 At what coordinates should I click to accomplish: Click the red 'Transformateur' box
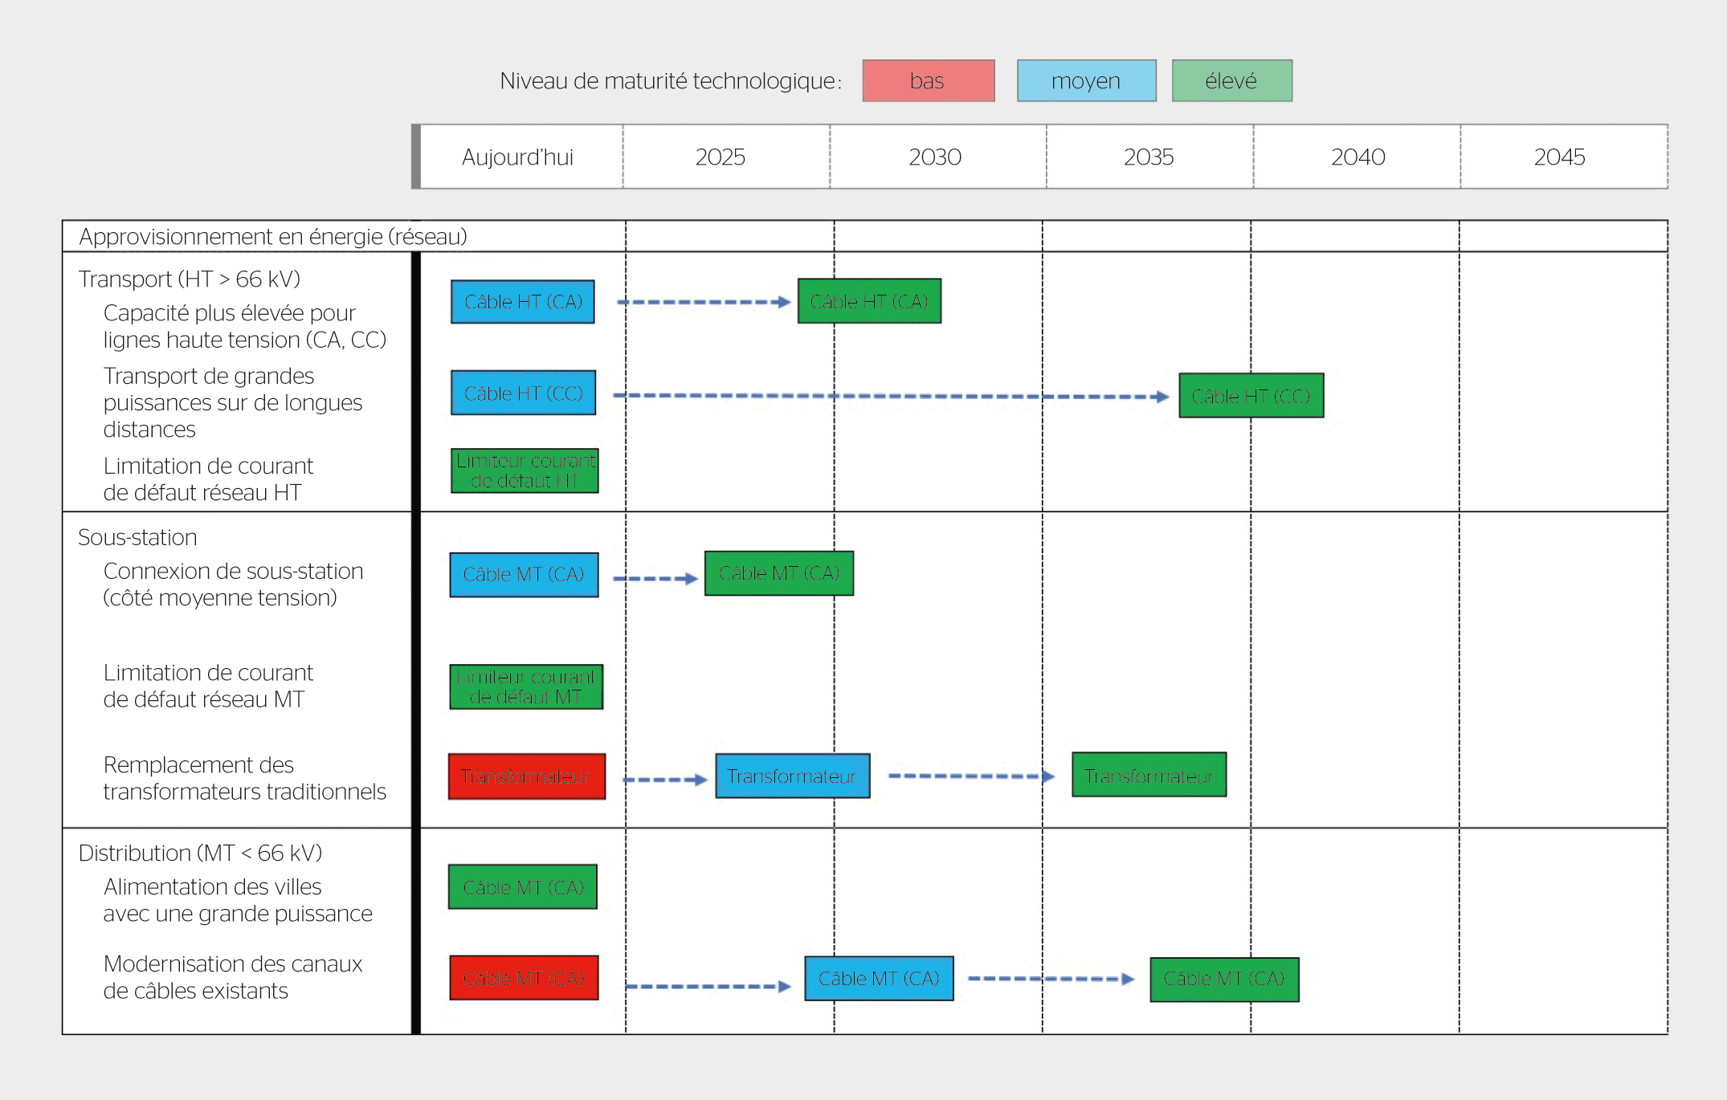coord(526,776)
